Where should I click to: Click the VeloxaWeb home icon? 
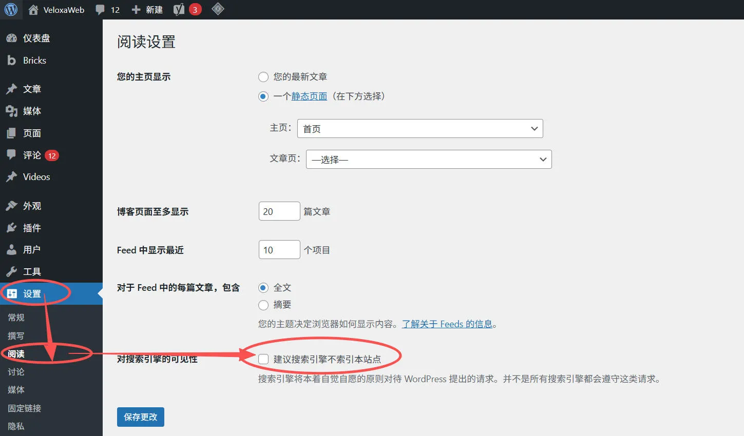(x=33, y=10)
